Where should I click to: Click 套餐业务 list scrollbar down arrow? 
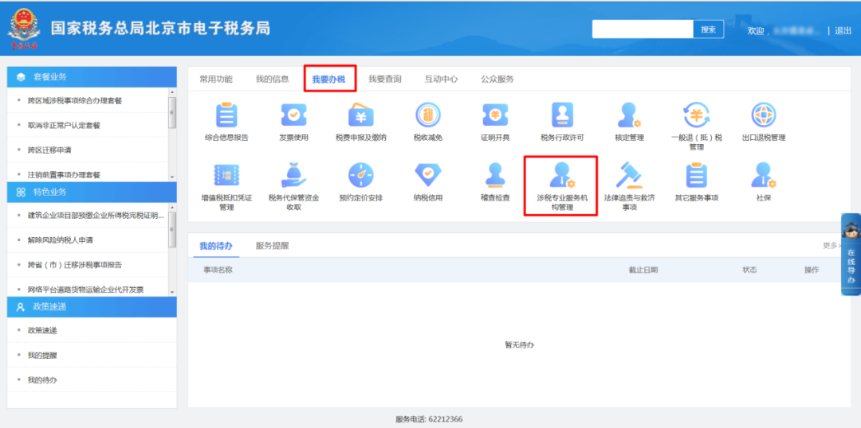pos(172,177)
